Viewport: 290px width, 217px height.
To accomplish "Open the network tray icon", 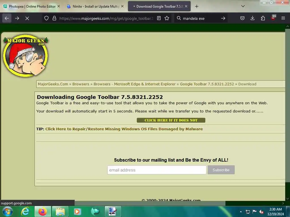I will (248, 212).
